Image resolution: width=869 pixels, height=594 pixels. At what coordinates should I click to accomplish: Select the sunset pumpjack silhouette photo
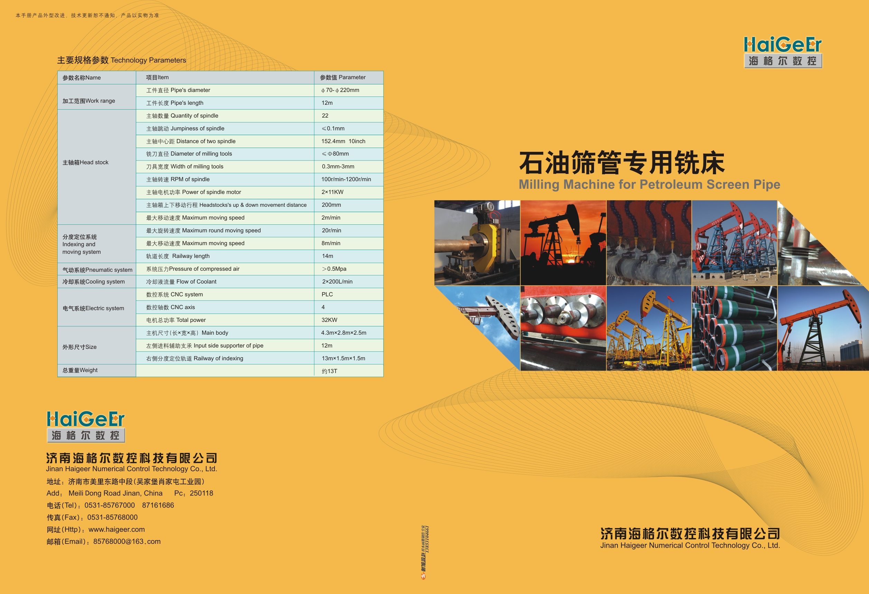click(563, 243)
